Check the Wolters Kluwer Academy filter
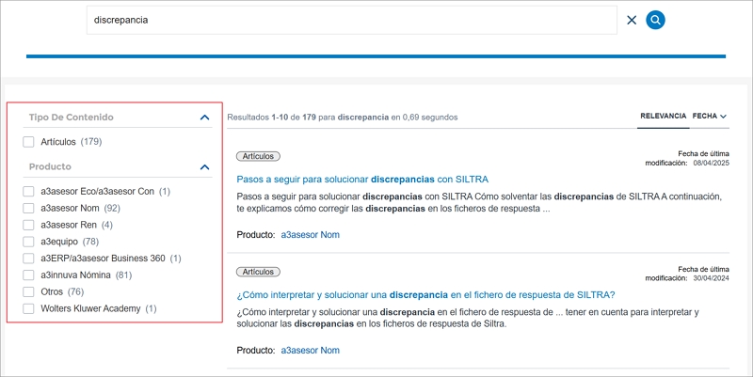This screenshot has width=753, height=377. [28, 308]
